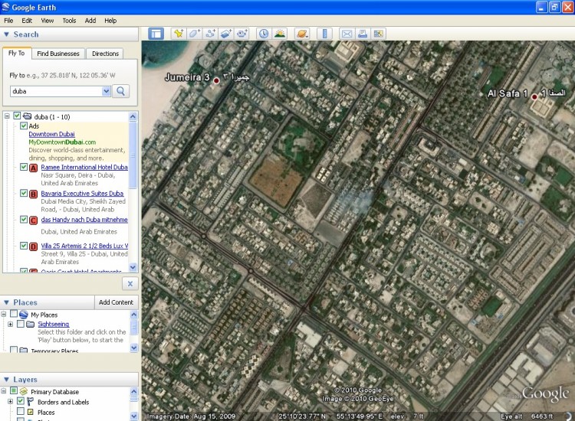Collapse the duba results tree node

[7, 116]
